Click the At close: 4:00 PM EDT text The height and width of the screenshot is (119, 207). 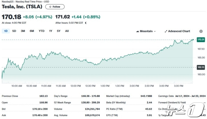click(14, 23)
